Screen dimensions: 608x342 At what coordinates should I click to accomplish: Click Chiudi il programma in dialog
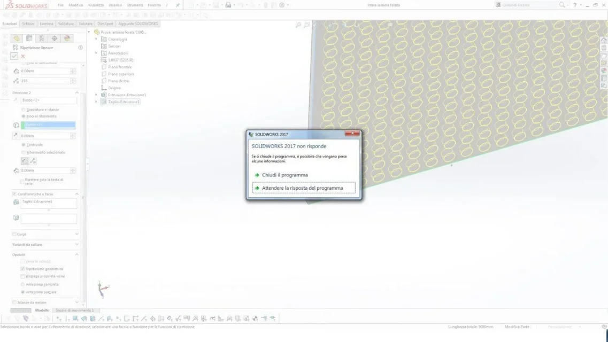click(284, 175)
